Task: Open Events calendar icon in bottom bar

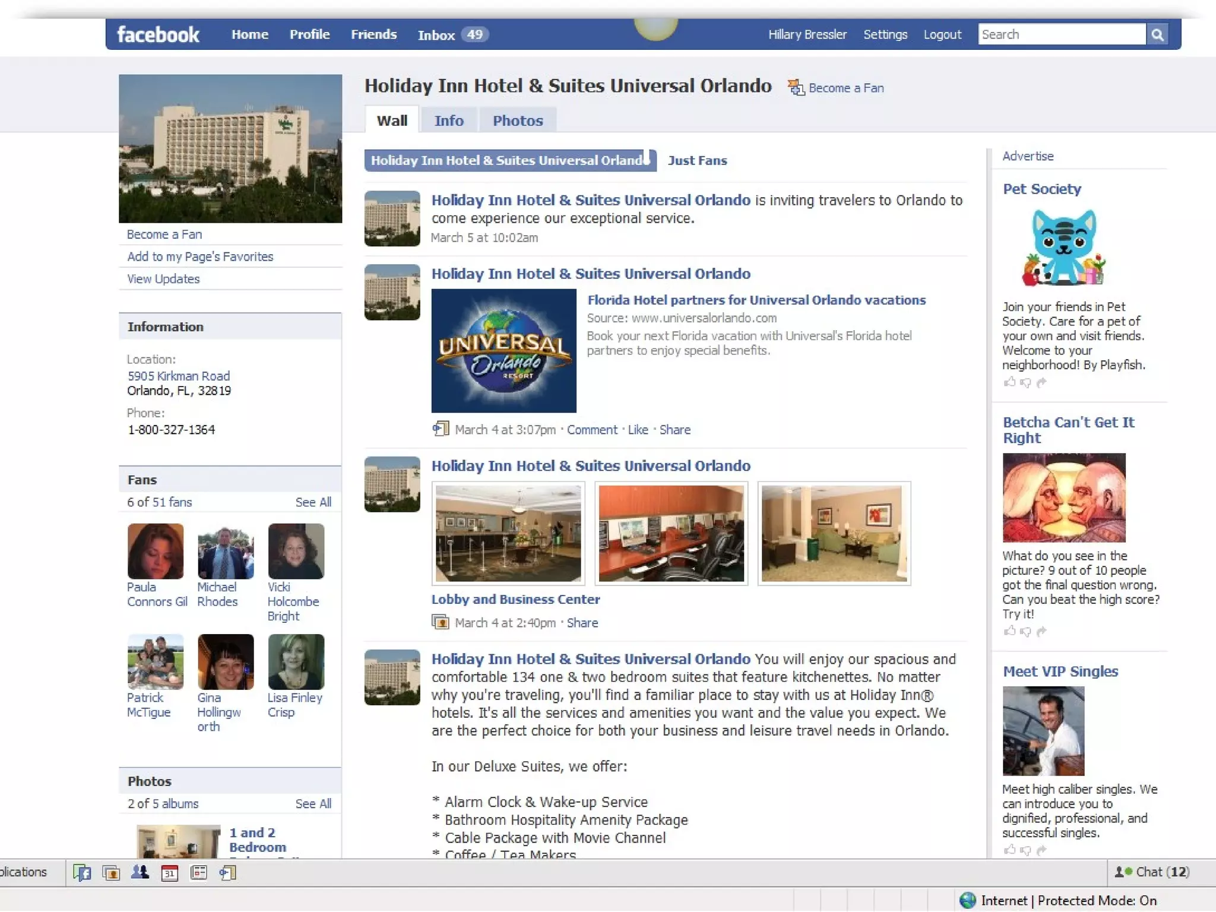Action: pyautogui.click(x=169, y=872)
